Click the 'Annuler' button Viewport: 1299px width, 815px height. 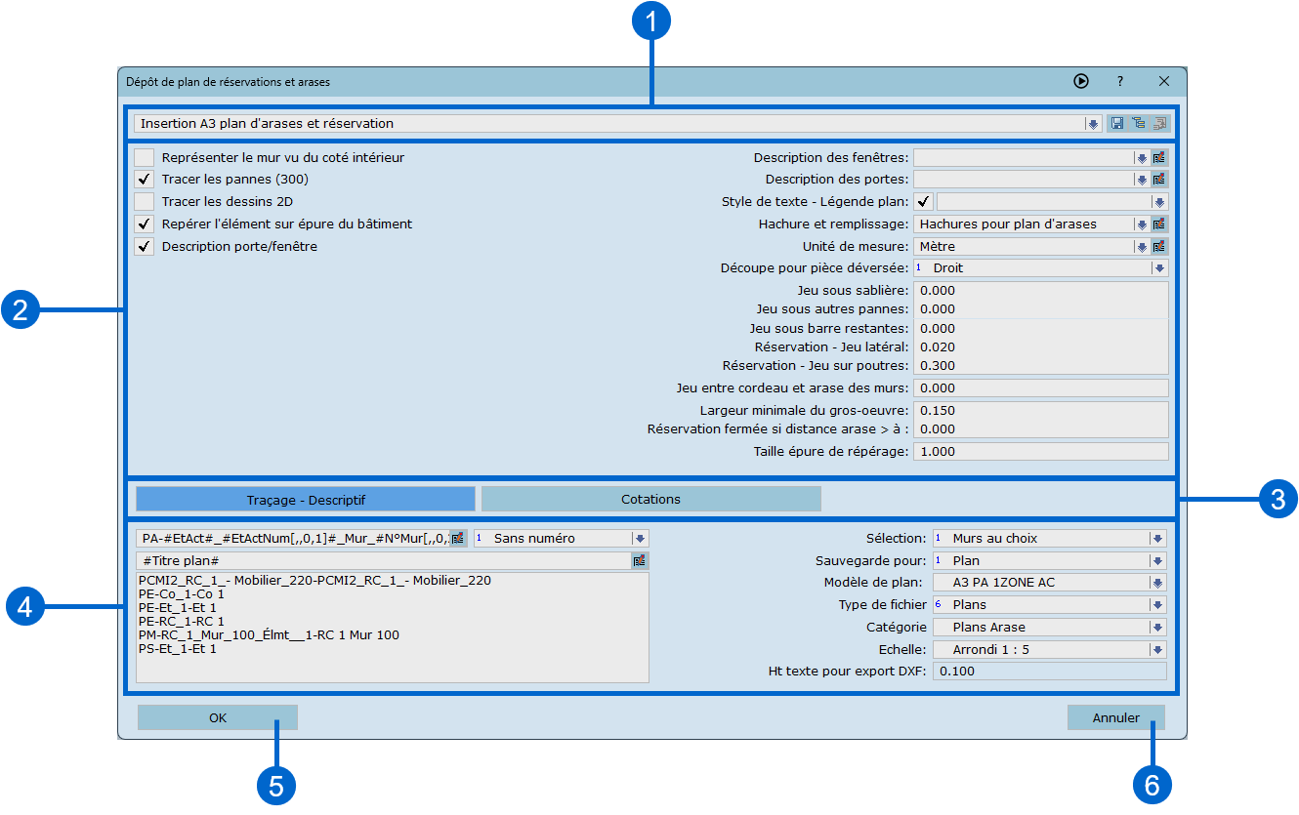1115,718
